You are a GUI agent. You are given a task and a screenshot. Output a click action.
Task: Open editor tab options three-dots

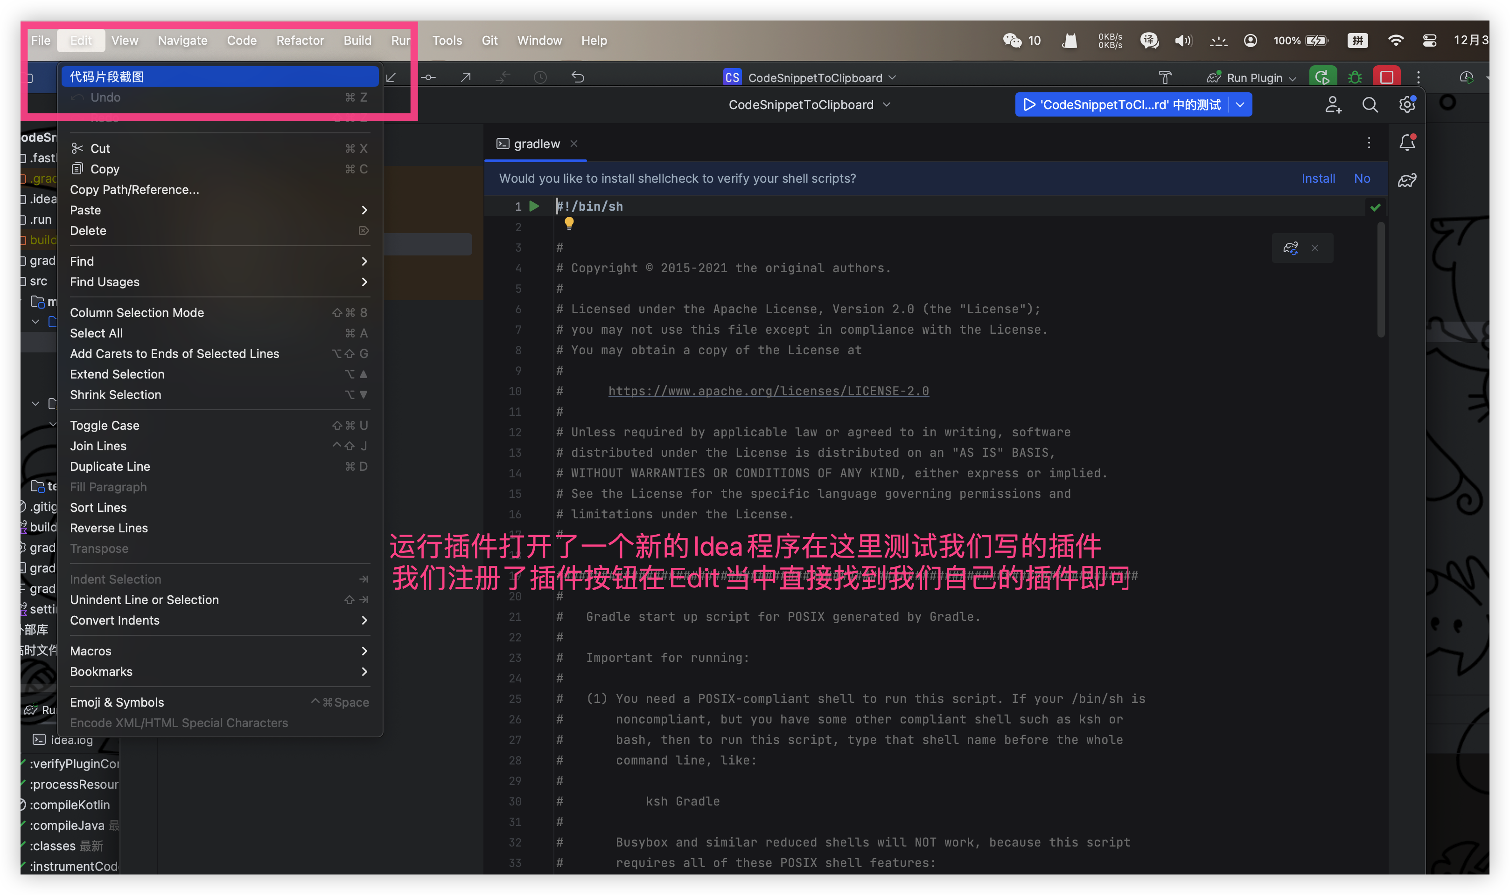(1369, 143)
